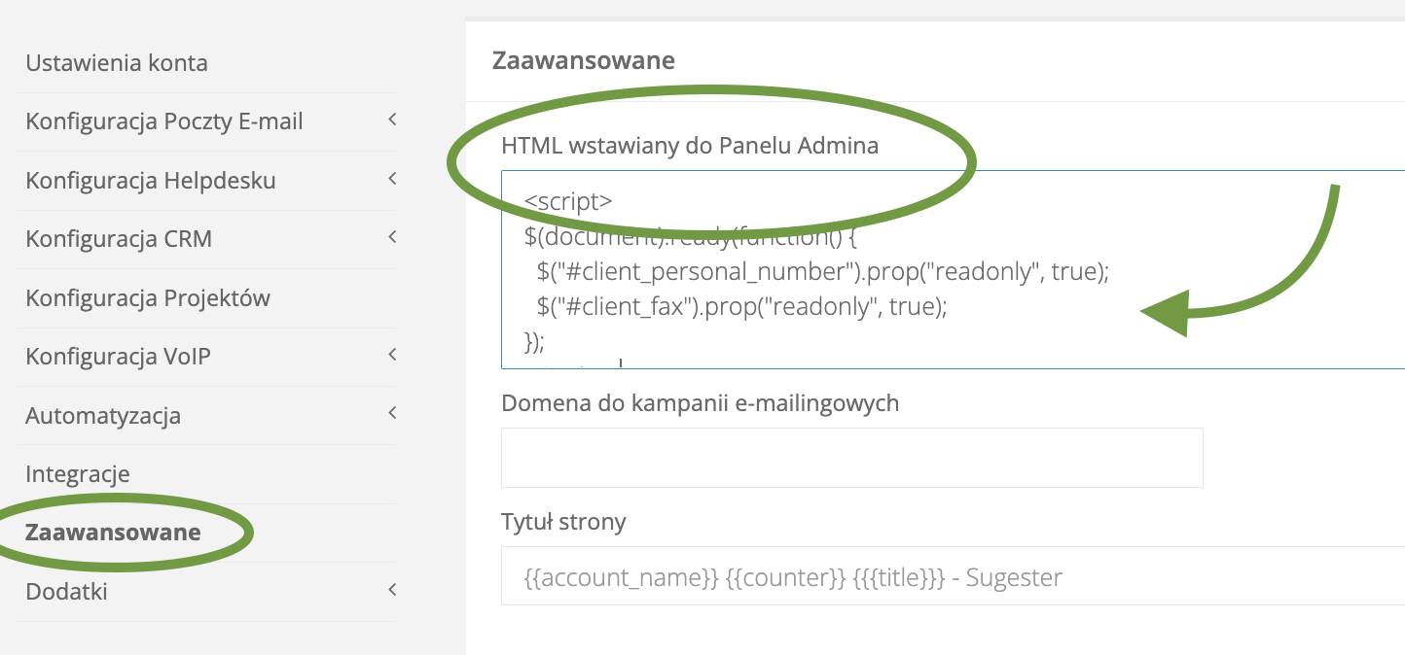1405x655 pixels.
Task: Select Zaawansowane in the sidebar menu
Action: pos(113,533)
